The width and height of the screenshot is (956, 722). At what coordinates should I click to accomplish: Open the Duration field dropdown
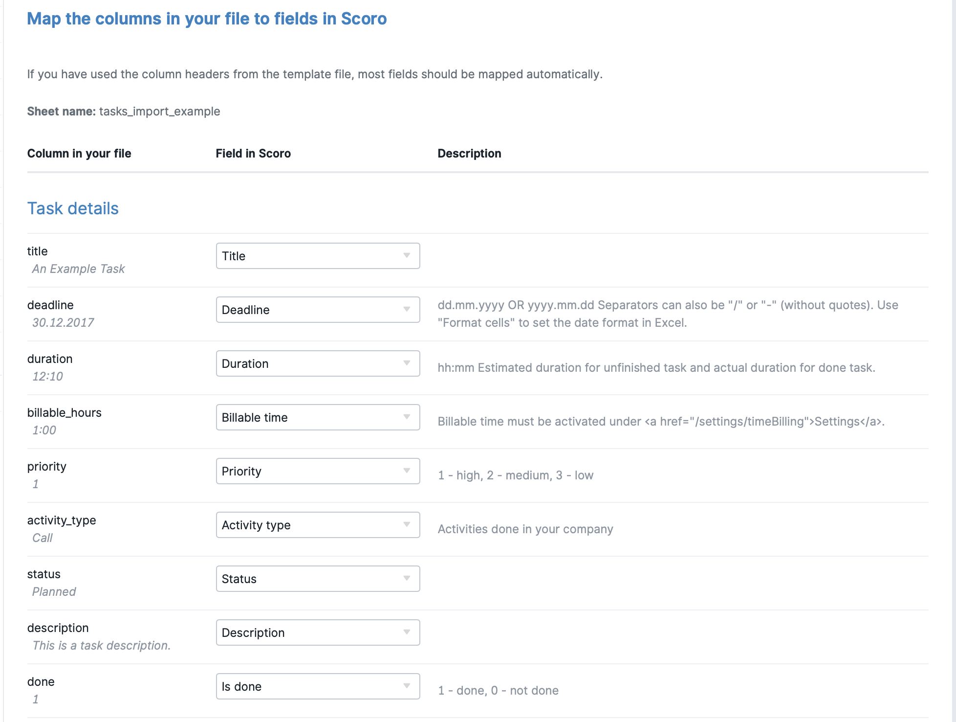[318, 363]
